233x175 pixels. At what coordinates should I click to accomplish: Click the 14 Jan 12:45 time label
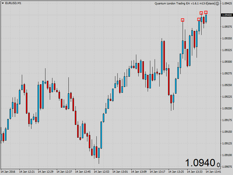click(83, 172)
